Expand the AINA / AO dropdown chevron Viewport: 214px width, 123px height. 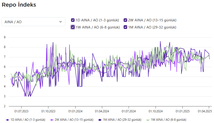coord(61,22)
